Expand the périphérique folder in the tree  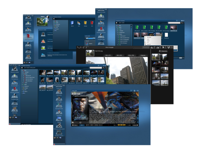(117, 33)
